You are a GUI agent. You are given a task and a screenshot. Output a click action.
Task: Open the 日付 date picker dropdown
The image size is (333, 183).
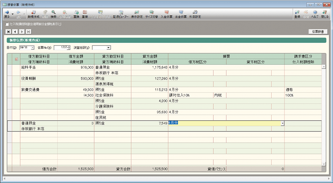tap(33, 47)
